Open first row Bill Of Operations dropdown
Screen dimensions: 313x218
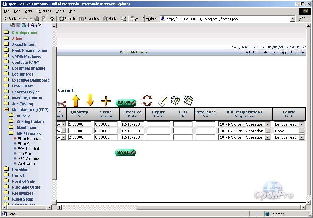[x=268, y=124]
